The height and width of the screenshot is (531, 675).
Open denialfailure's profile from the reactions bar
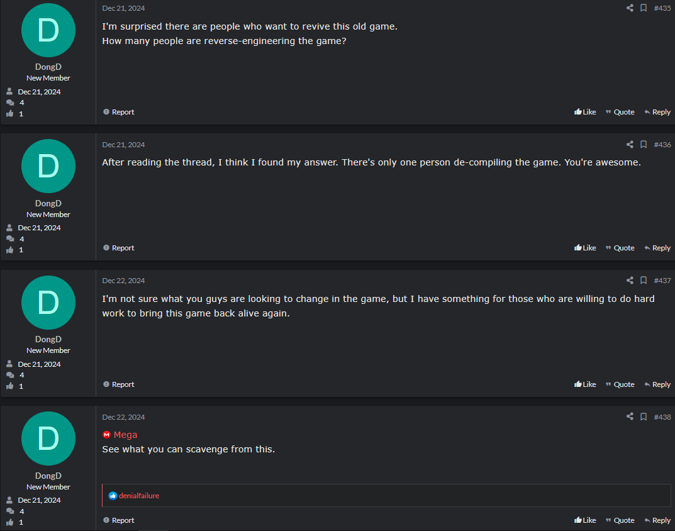coord(139,496)
